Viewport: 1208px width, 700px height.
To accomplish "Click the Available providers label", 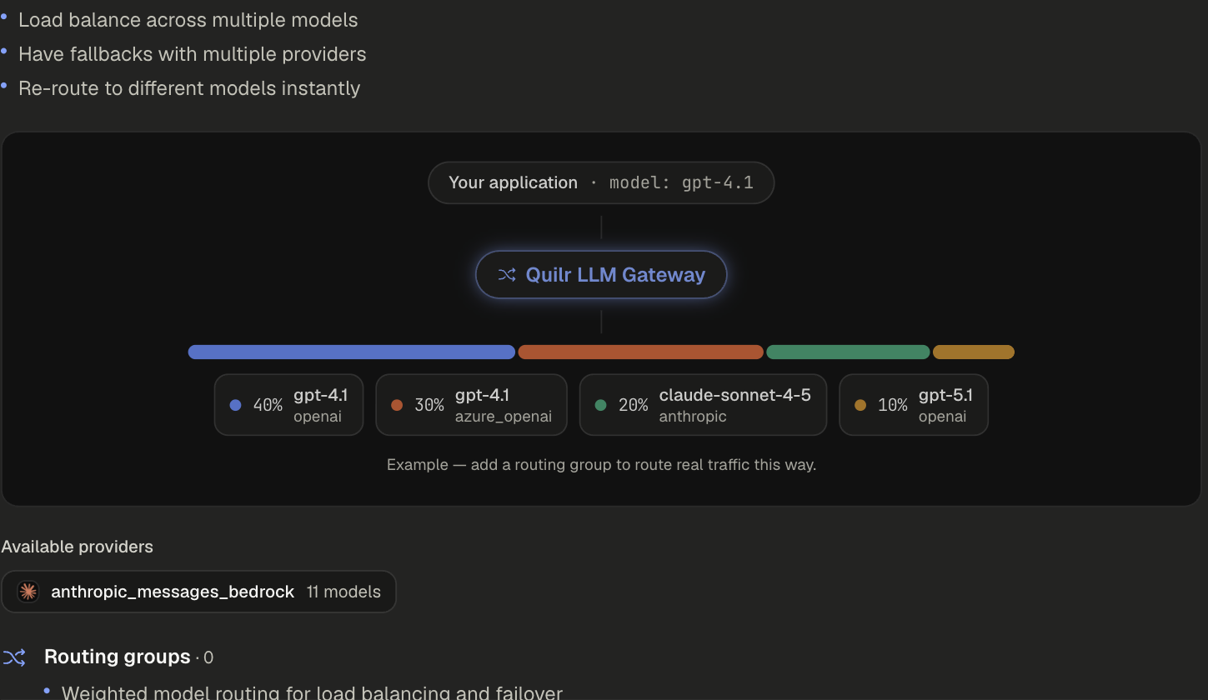I will [78, 547].
